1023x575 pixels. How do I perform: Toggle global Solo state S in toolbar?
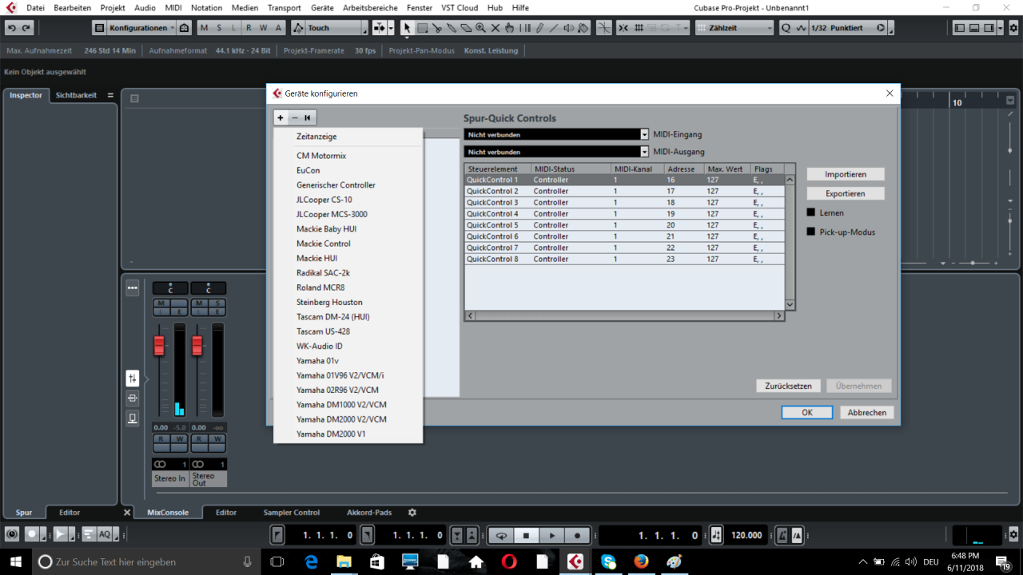coord(218,28)
